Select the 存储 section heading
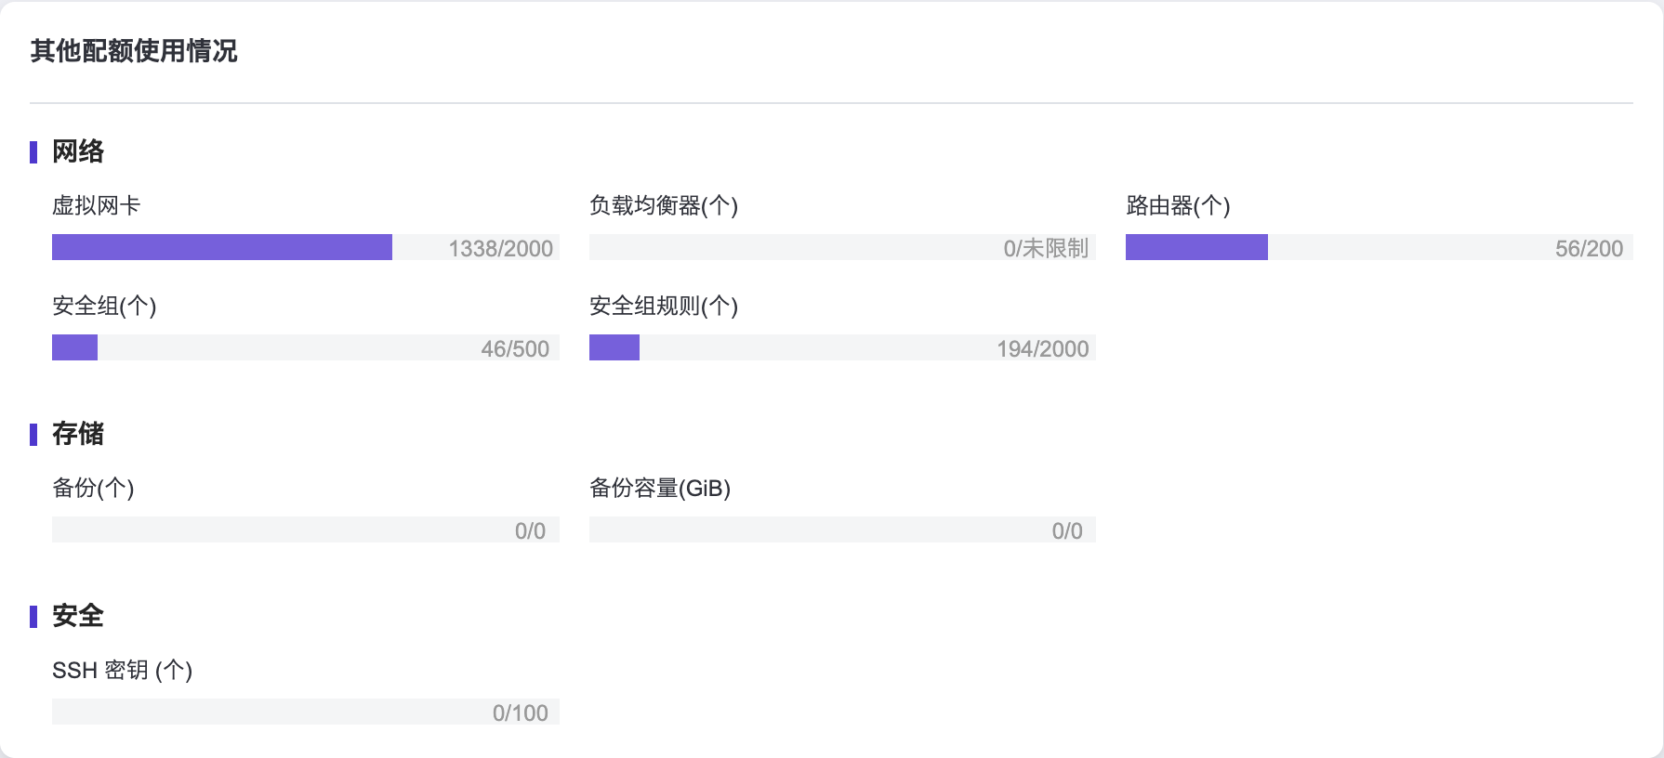 [78, 434]
